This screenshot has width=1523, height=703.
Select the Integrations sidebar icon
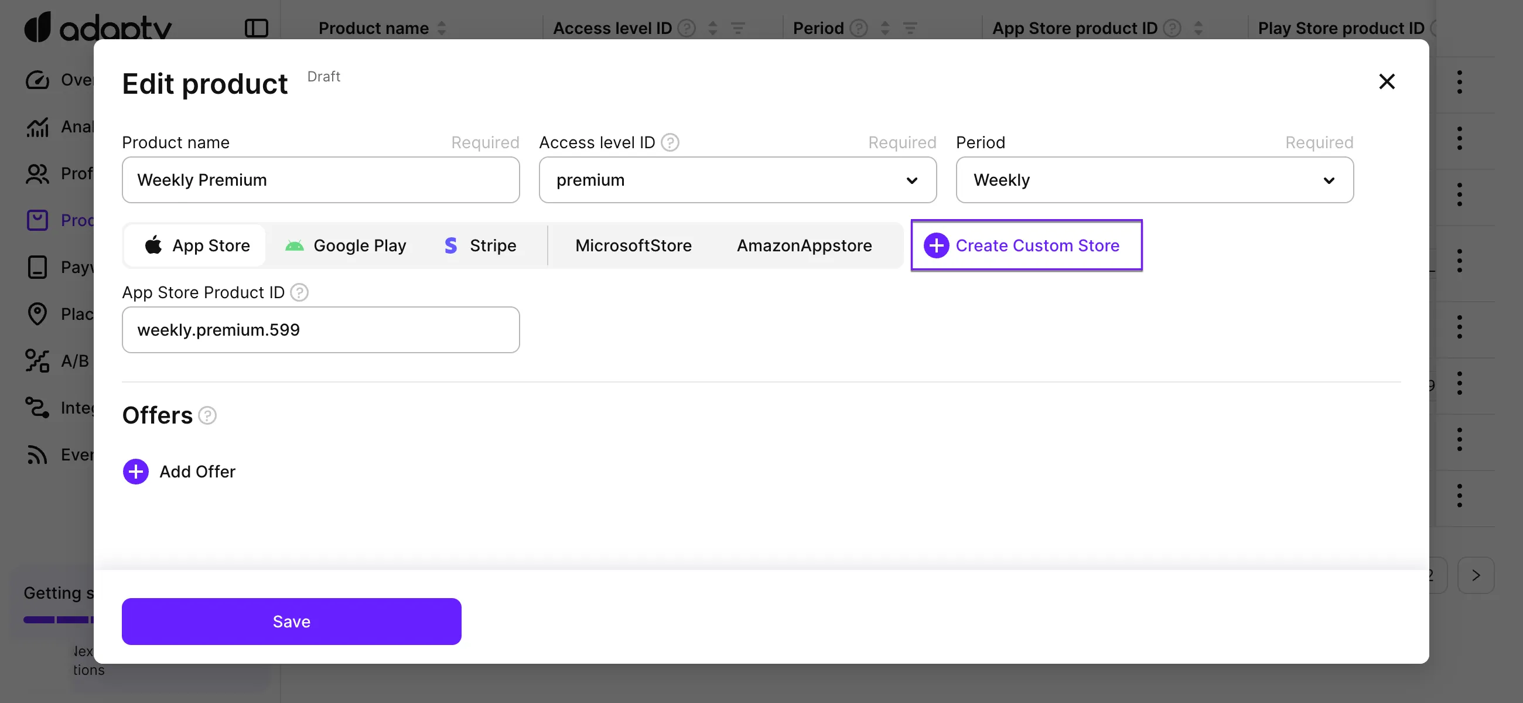point(37,407)
